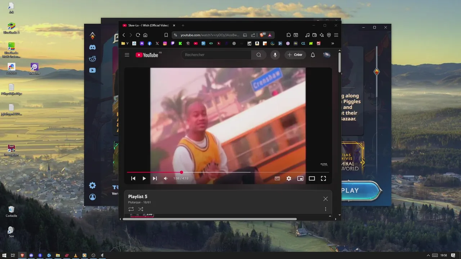Open the Instagram bookmark

pos(165,43)
